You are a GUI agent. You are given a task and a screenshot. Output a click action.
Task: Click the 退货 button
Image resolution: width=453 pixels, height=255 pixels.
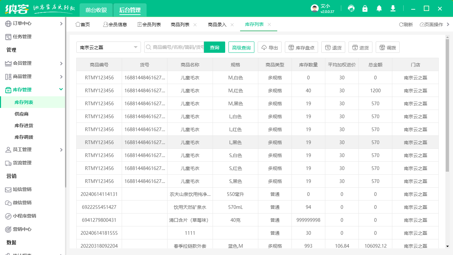[333, 47]
